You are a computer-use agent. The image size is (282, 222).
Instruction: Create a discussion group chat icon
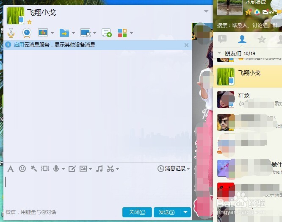click(x=106, y=33)
